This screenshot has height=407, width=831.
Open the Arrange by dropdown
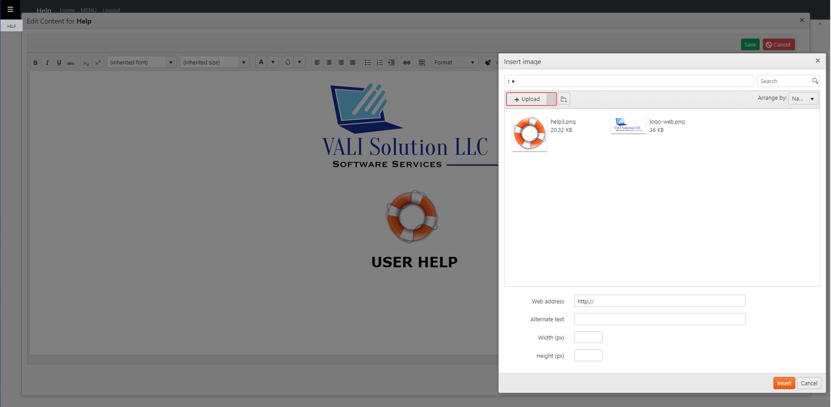point(803,98)
